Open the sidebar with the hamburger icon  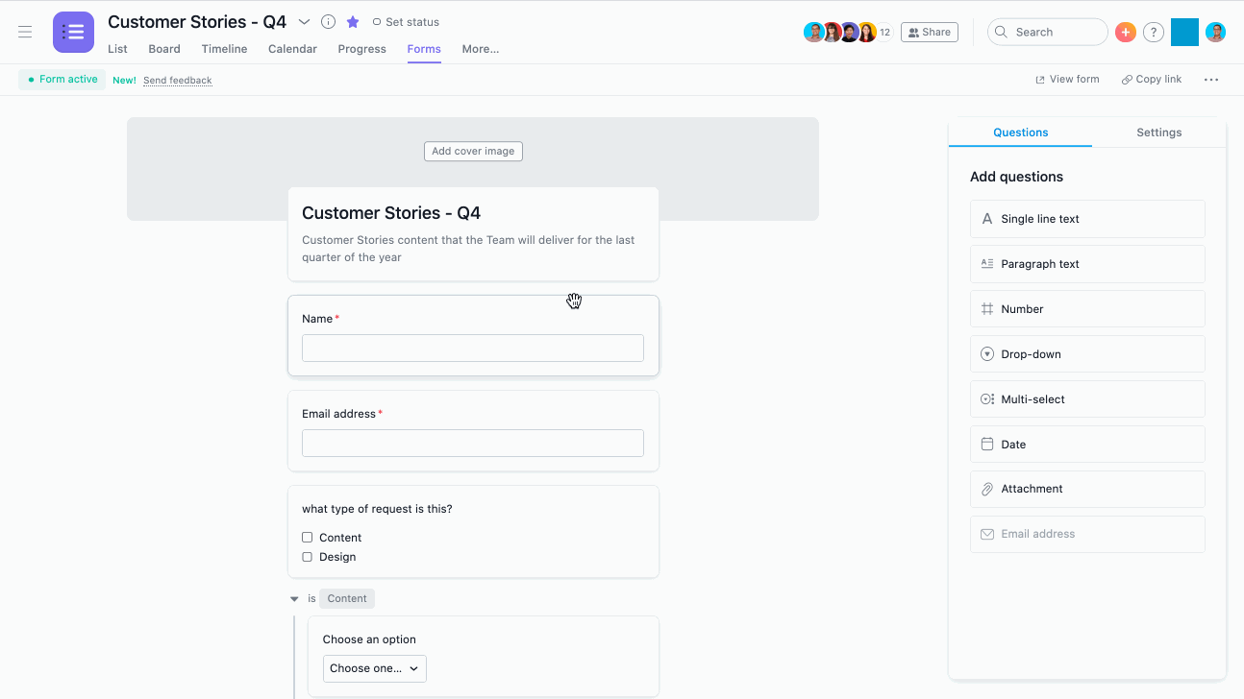coord(25,32)
